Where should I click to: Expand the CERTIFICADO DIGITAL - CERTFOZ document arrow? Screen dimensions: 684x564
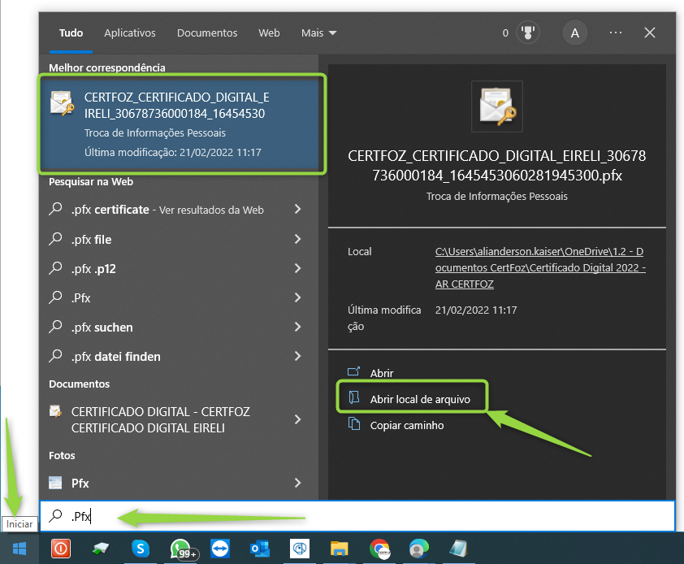click(297, 419)
